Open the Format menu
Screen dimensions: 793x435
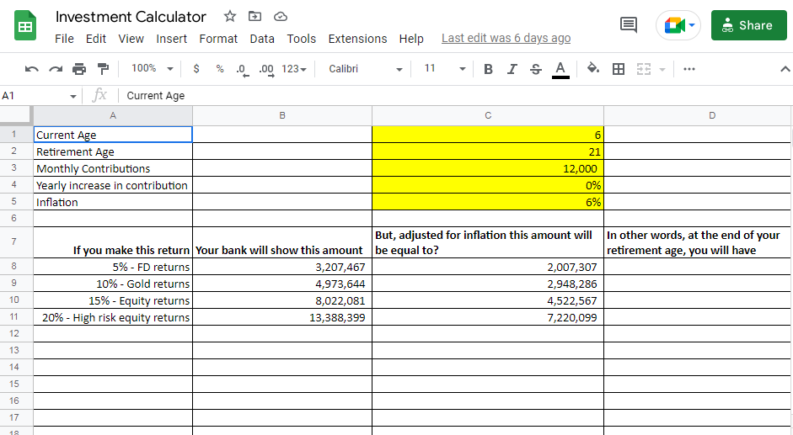(x=218, y=39)
